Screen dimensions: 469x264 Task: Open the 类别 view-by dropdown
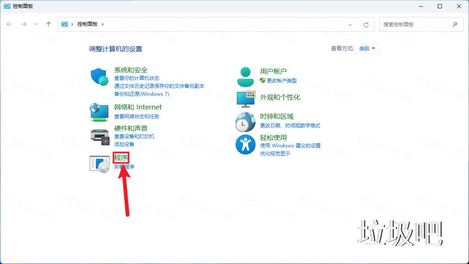tap(367, 48)
